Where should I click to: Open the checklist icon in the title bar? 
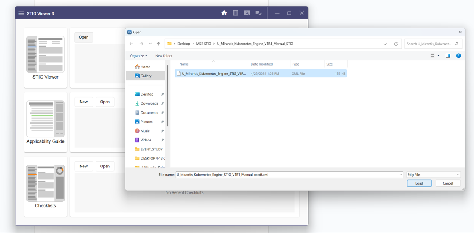259,13
